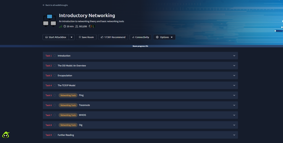Click the clock icon beside 20 min
The width and height of the screenshot is (283, 143).
click(65, 26)
